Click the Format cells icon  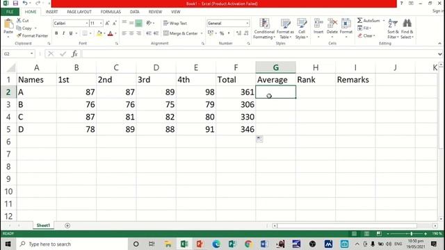(346, 23)
